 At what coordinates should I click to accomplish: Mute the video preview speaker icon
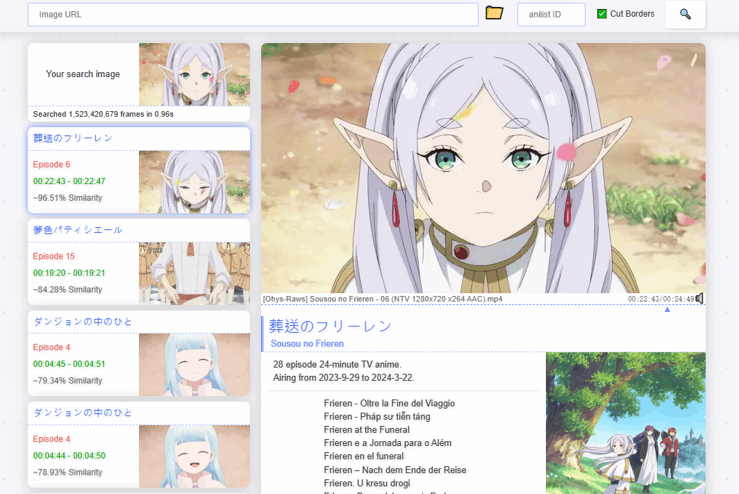coord(699,298)
